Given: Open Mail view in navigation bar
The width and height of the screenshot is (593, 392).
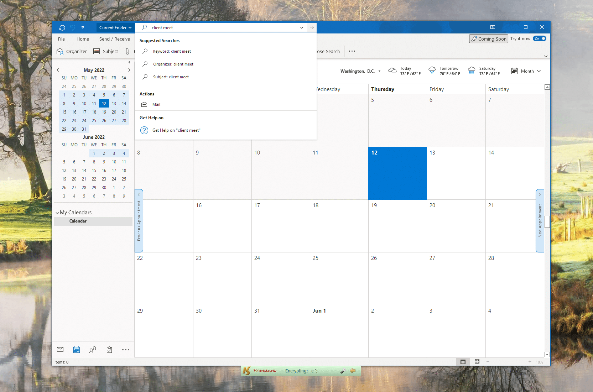Looking at the screenshot, I should click(x=60, y=350).
